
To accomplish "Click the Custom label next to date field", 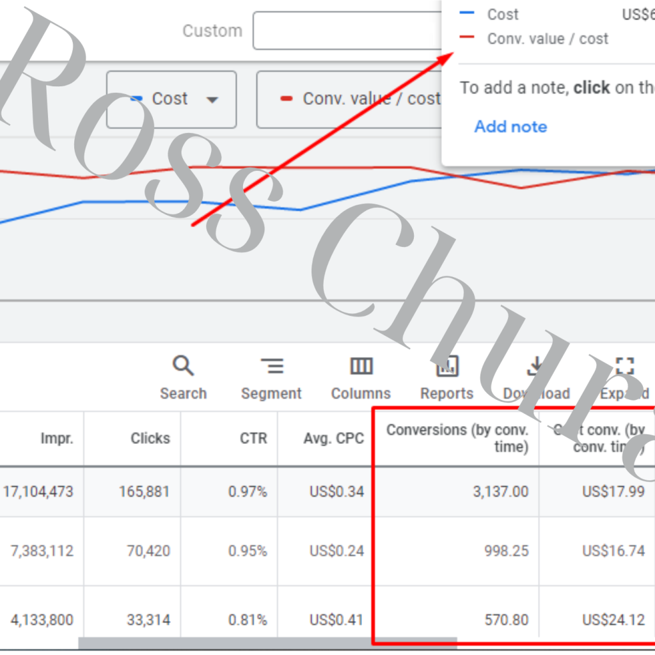I will [212, 31].
